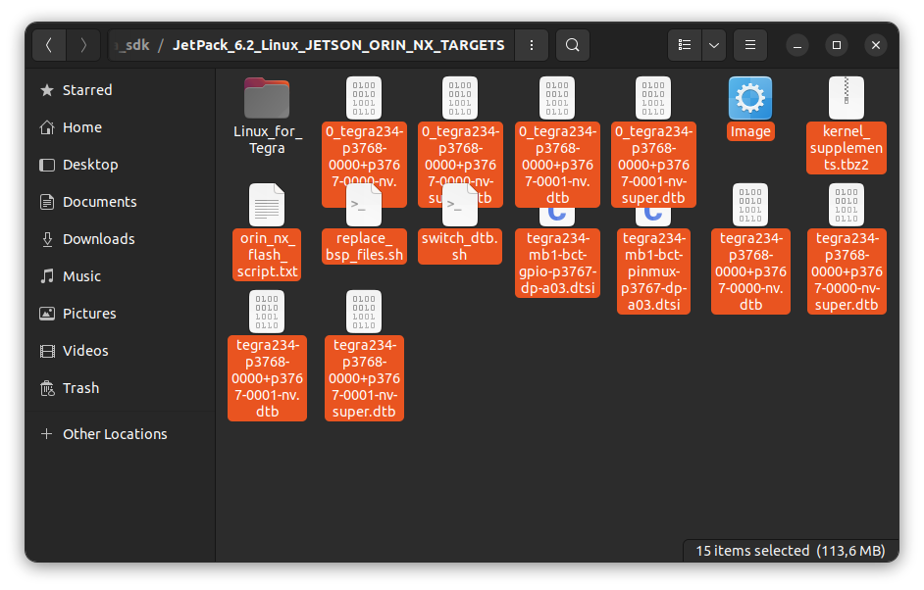Open the search files tool
Image resolution: width=924 pixels, height=590 pixels.
pyautogui.click(x=572, y=45)
